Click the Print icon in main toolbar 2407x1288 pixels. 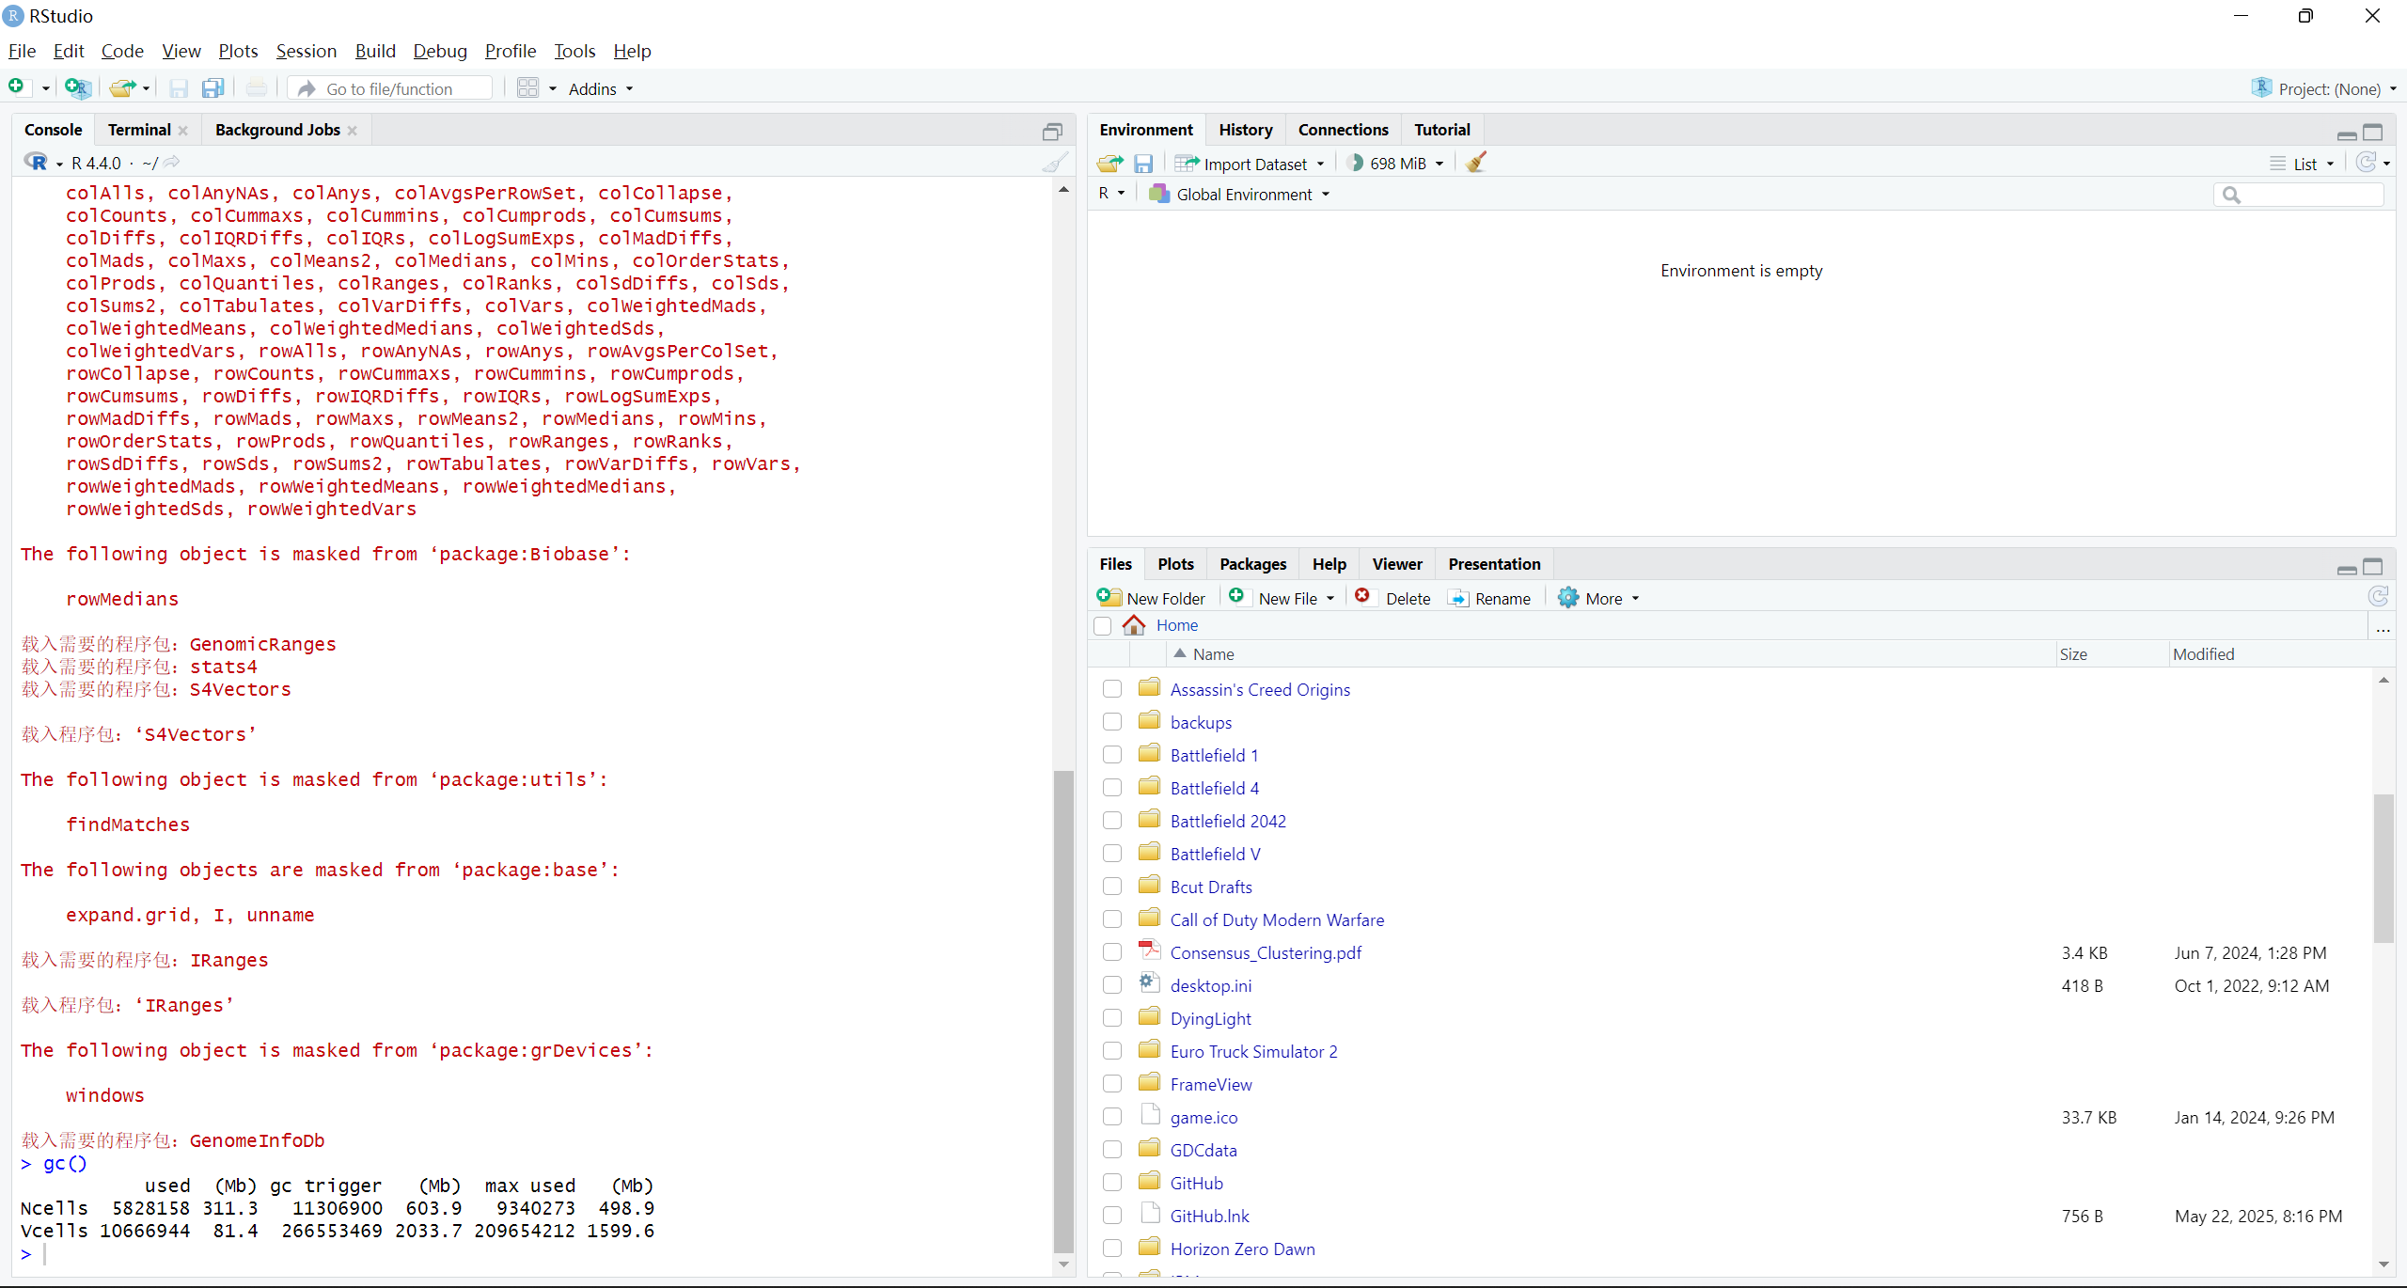[x=256, y=88]
